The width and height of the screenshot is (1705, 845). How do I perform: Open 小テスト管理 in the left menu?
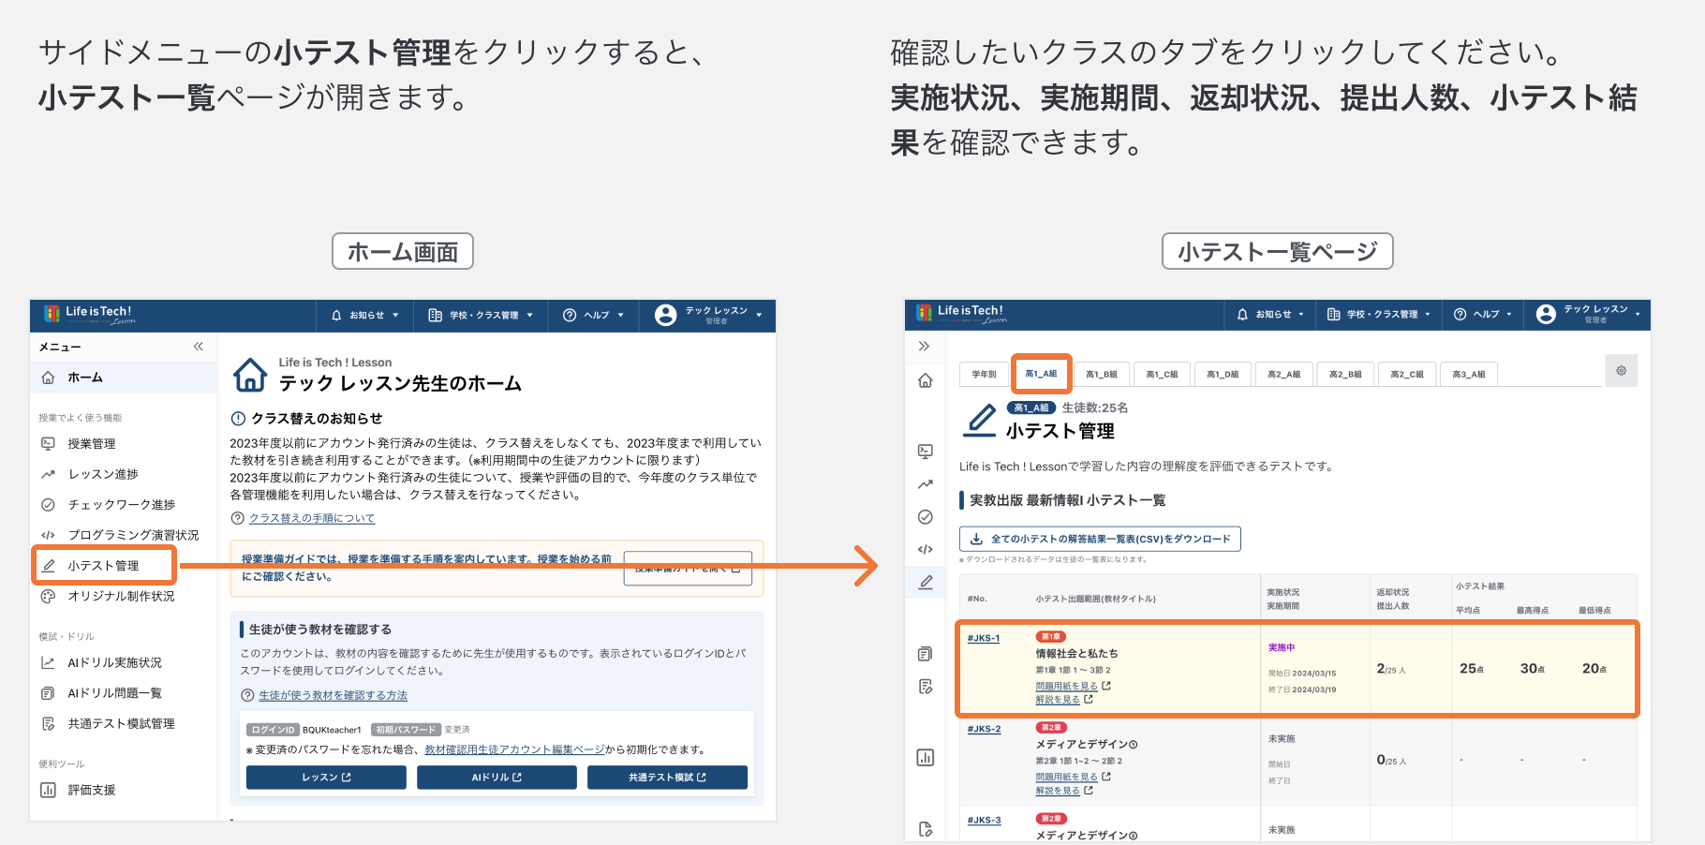tap(105, 566)
